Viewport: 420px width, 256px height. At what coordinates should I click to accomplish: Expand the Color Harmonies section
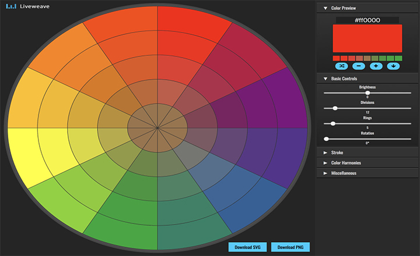325,163
